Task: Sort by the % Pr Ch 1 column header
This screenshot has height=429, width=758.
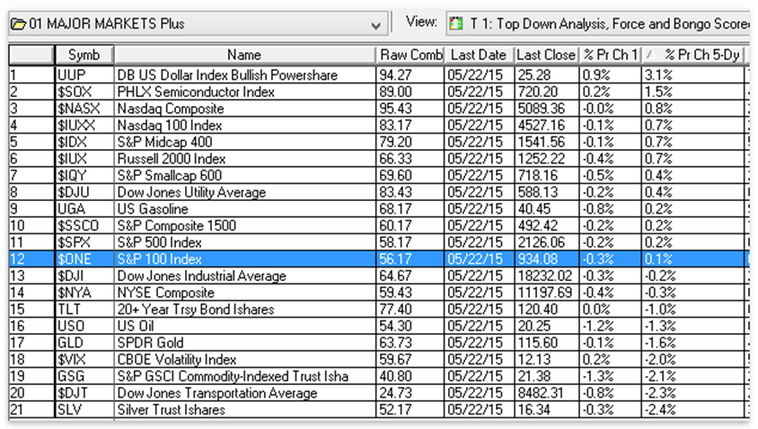Action: [611, 55]
